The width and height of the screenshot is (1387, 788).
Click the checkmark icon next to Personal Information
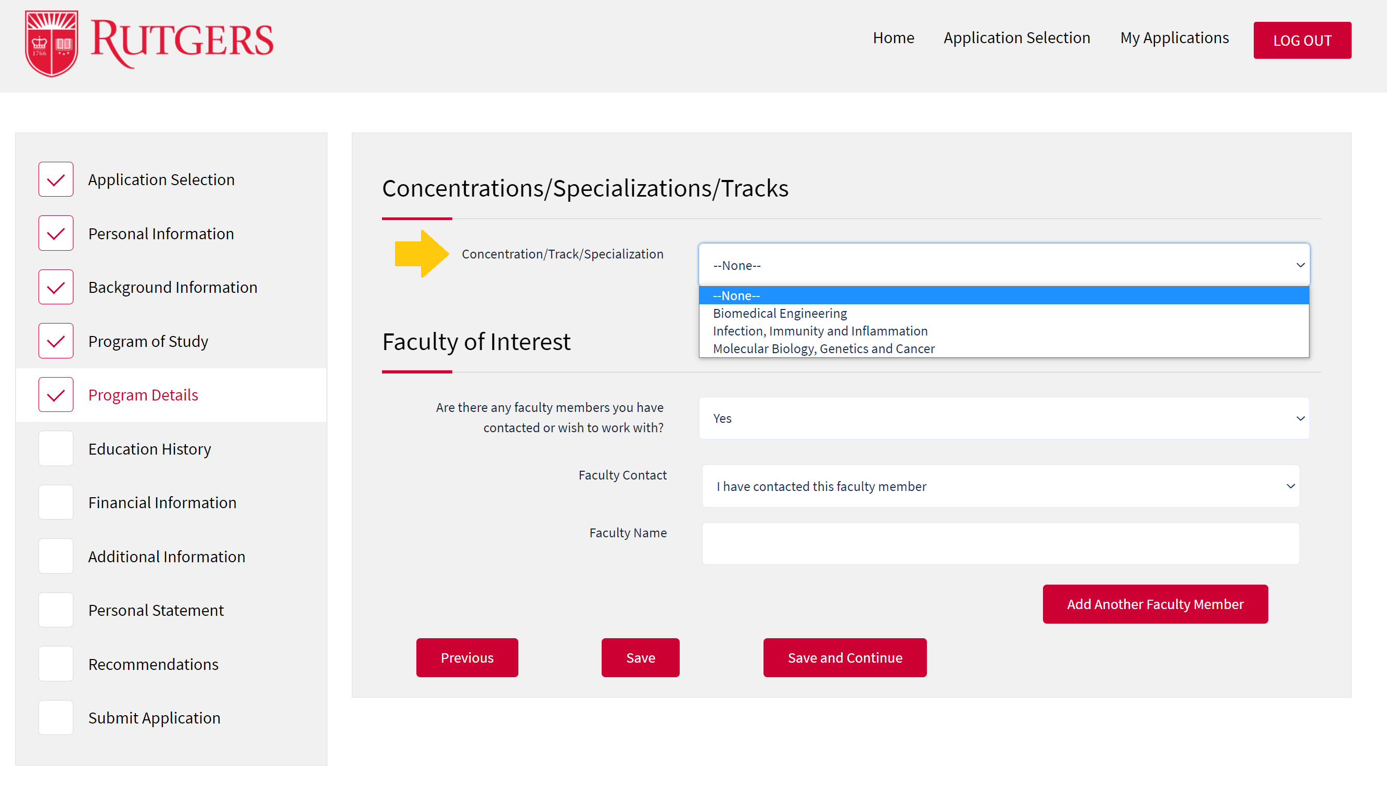tap(56, 233)
